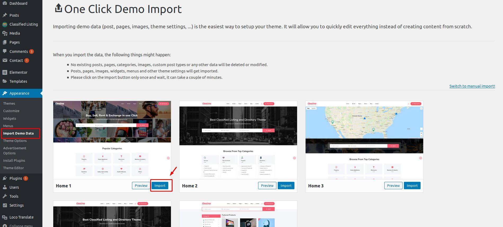The image size is (503, 227).
Task: Open Loco Translate via its icon
Action: (5, 217)
